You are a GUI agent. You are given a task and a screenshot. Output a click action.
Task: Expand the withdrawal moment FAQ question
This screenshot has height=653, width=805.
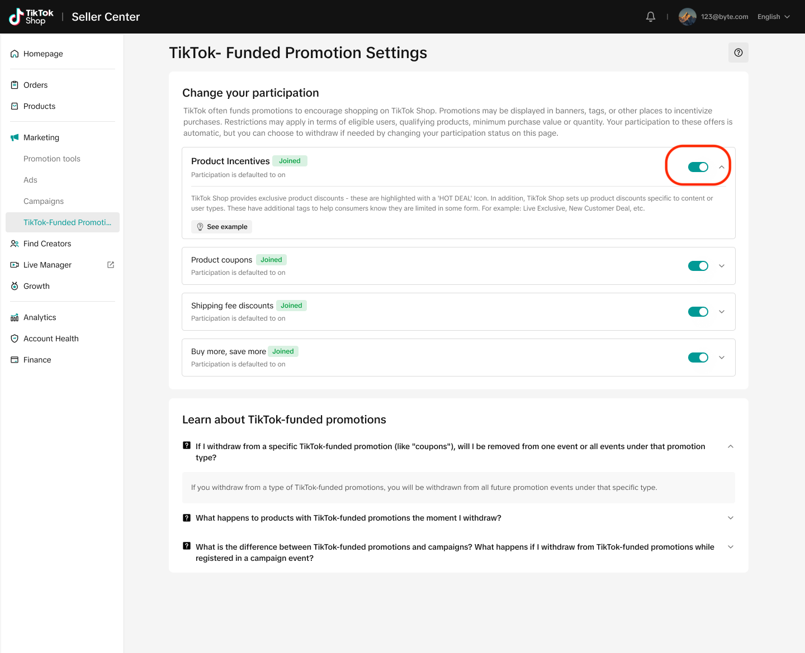(x=348, y=518)
